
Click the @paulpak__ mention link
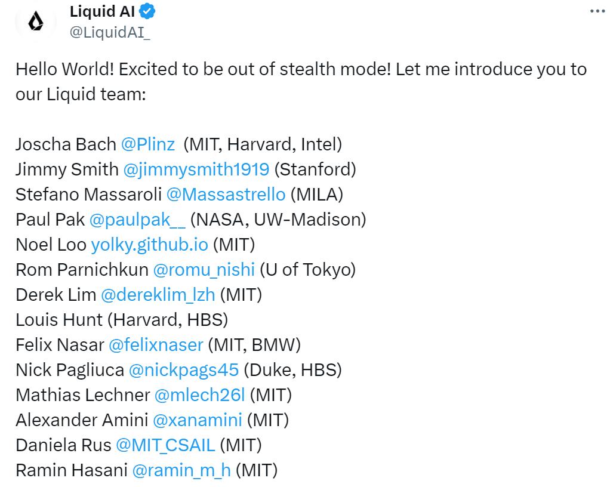coord(137,220)
